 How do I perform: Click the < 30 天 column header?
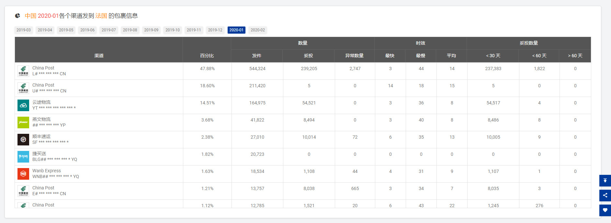[493, 56]
